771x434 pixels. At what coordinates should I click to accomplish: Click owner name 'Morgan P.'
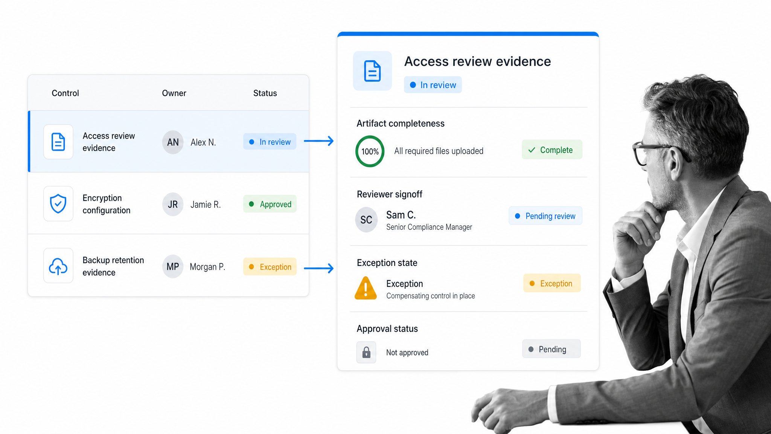click(x=207, y=267)
